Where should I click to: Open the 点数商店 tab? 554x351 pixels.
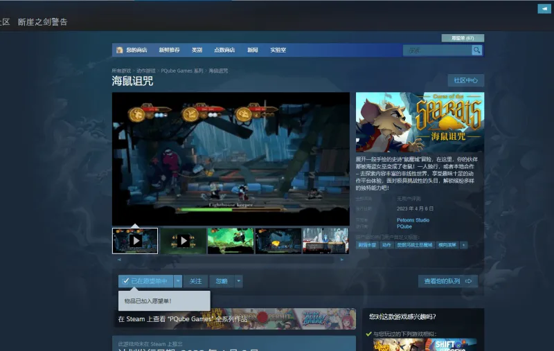coord(224,50)
